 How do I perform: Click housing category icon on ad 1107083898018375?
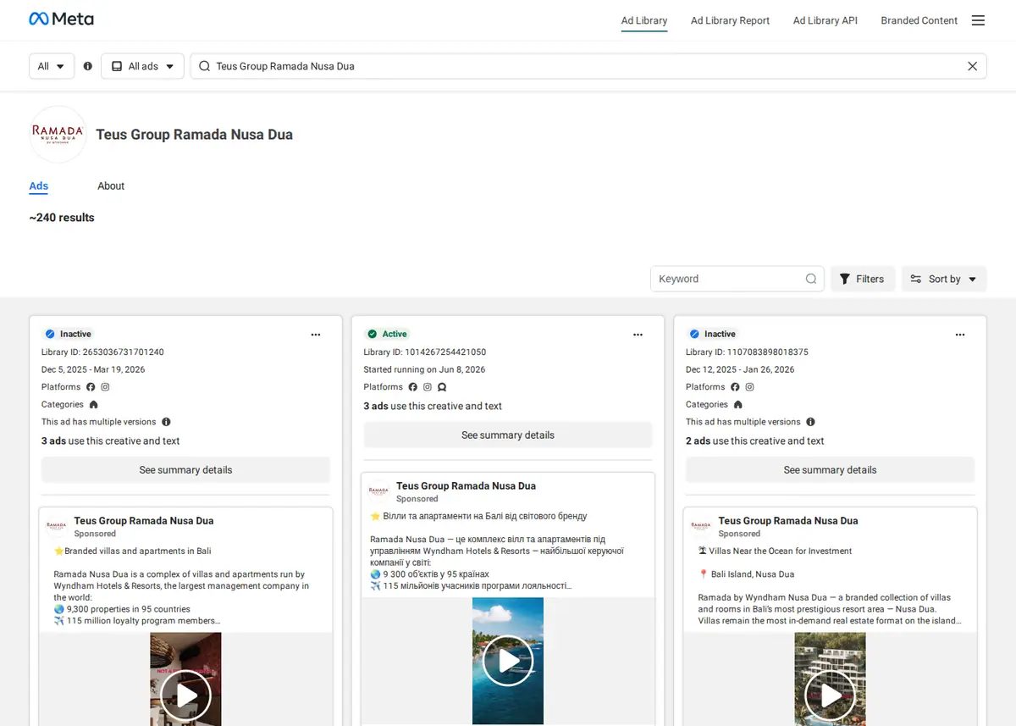click(737, 405)
